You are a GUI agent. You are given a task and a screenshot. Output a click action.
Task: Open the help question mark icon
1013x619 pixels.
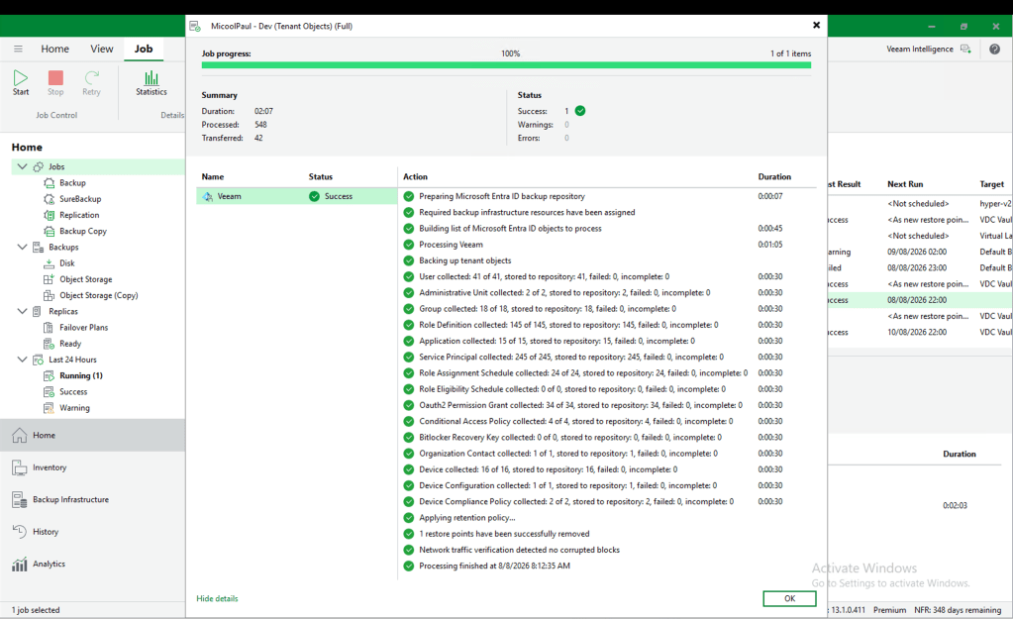994,50
